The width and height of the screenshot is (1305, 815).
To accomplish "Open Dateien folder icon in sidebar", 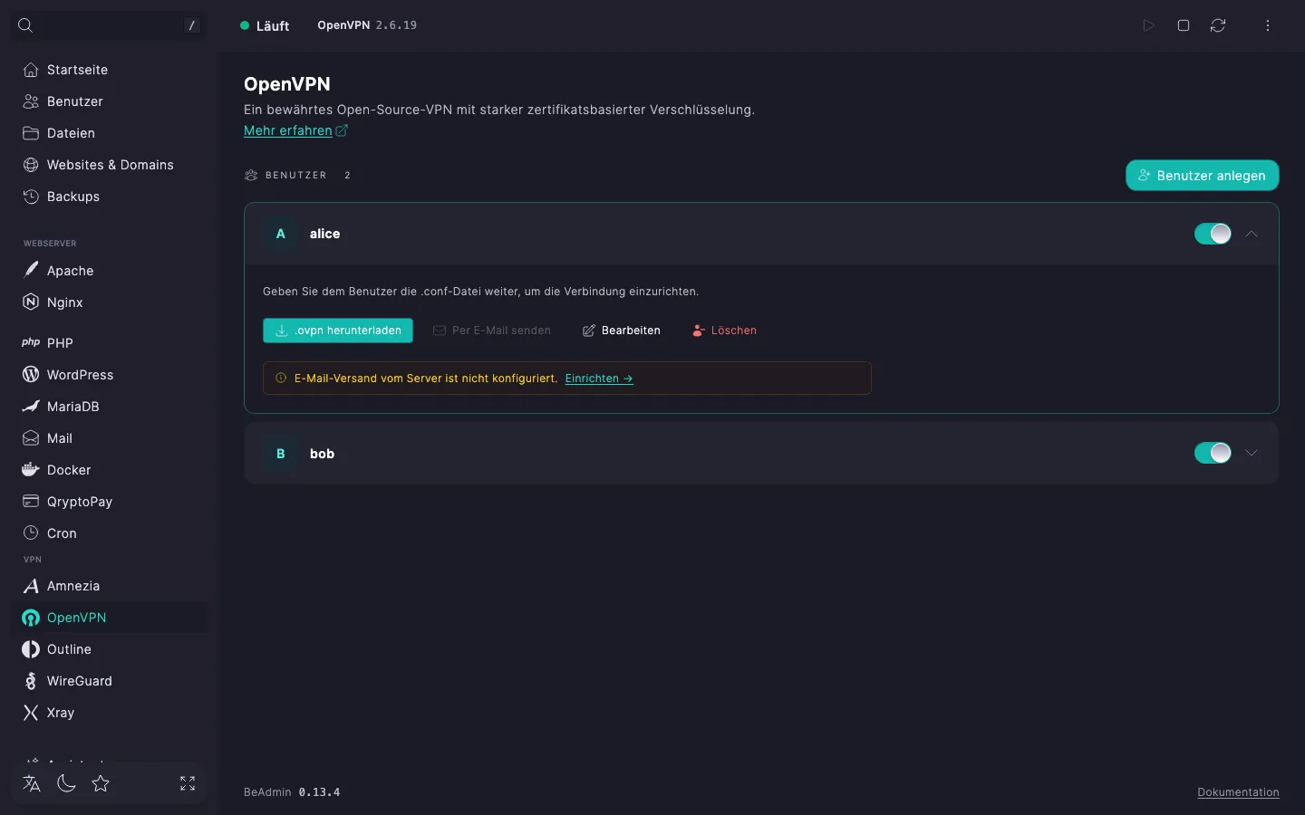I will tap(31, 133).
